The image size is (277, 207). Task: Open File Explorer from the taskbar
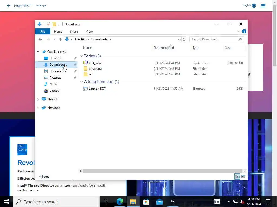[x=133, y=202]
